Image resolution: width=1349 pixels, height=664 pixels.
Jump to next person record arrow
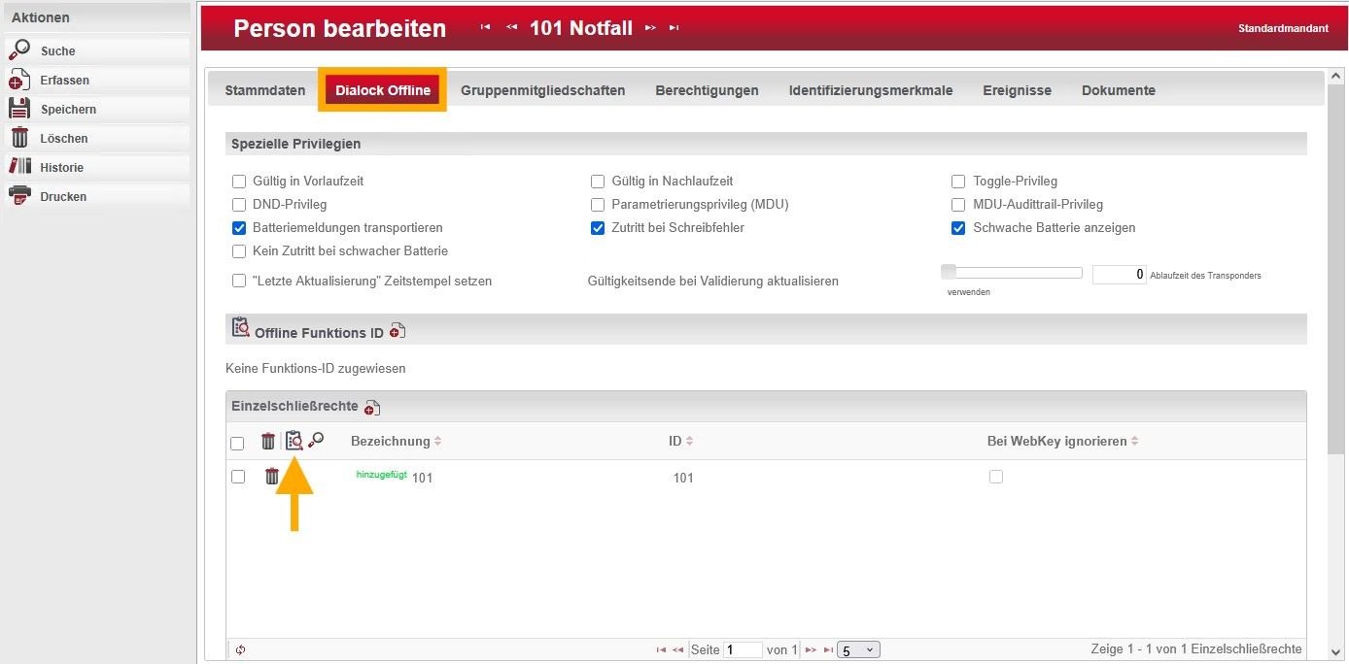coord(650,28)
